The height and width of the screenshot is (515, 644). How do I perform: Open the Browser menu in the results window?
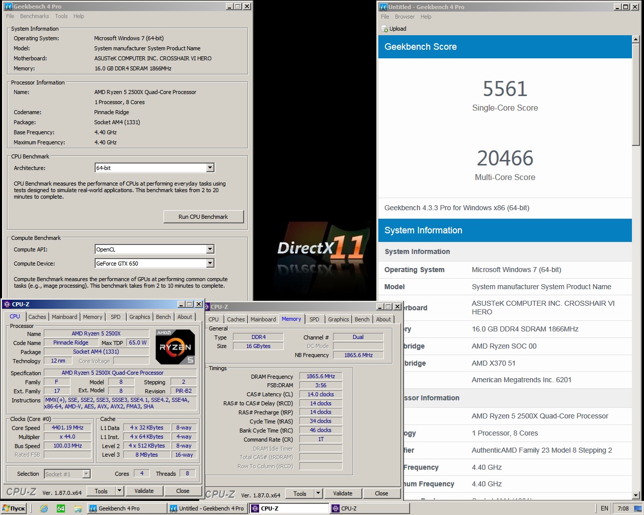pos(405,17)
